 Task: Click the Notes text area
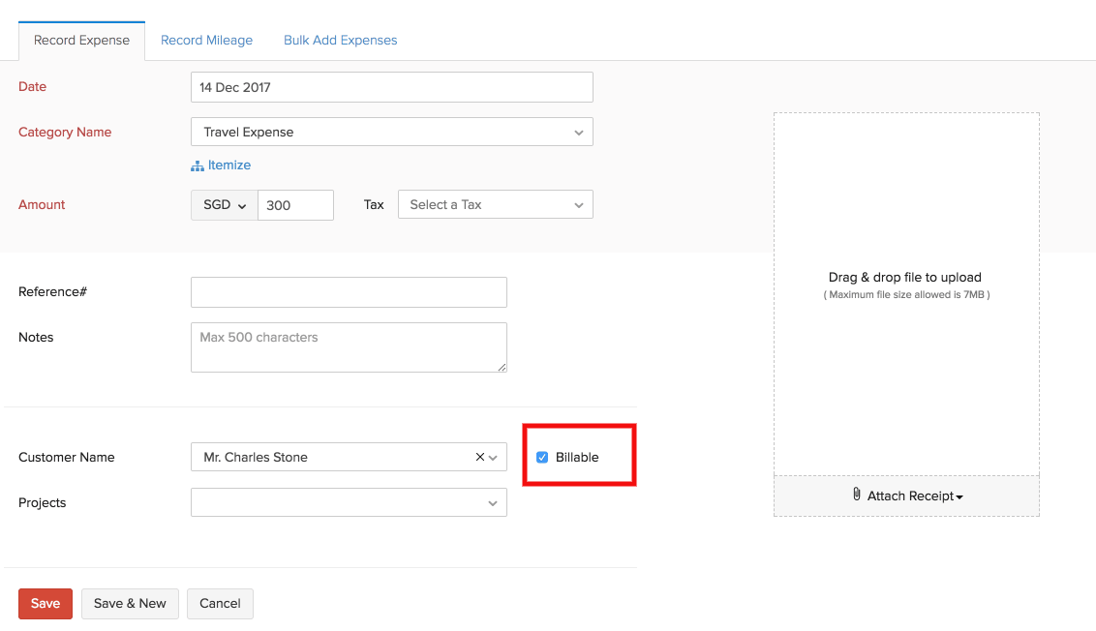(x=349, y=346)
